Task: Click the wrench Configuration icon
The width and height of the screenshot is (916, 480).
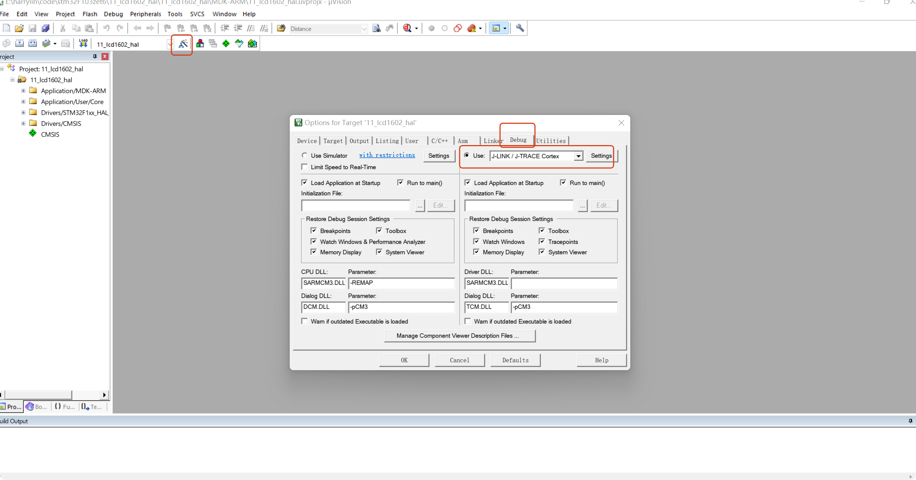Action: coord(520,28)
